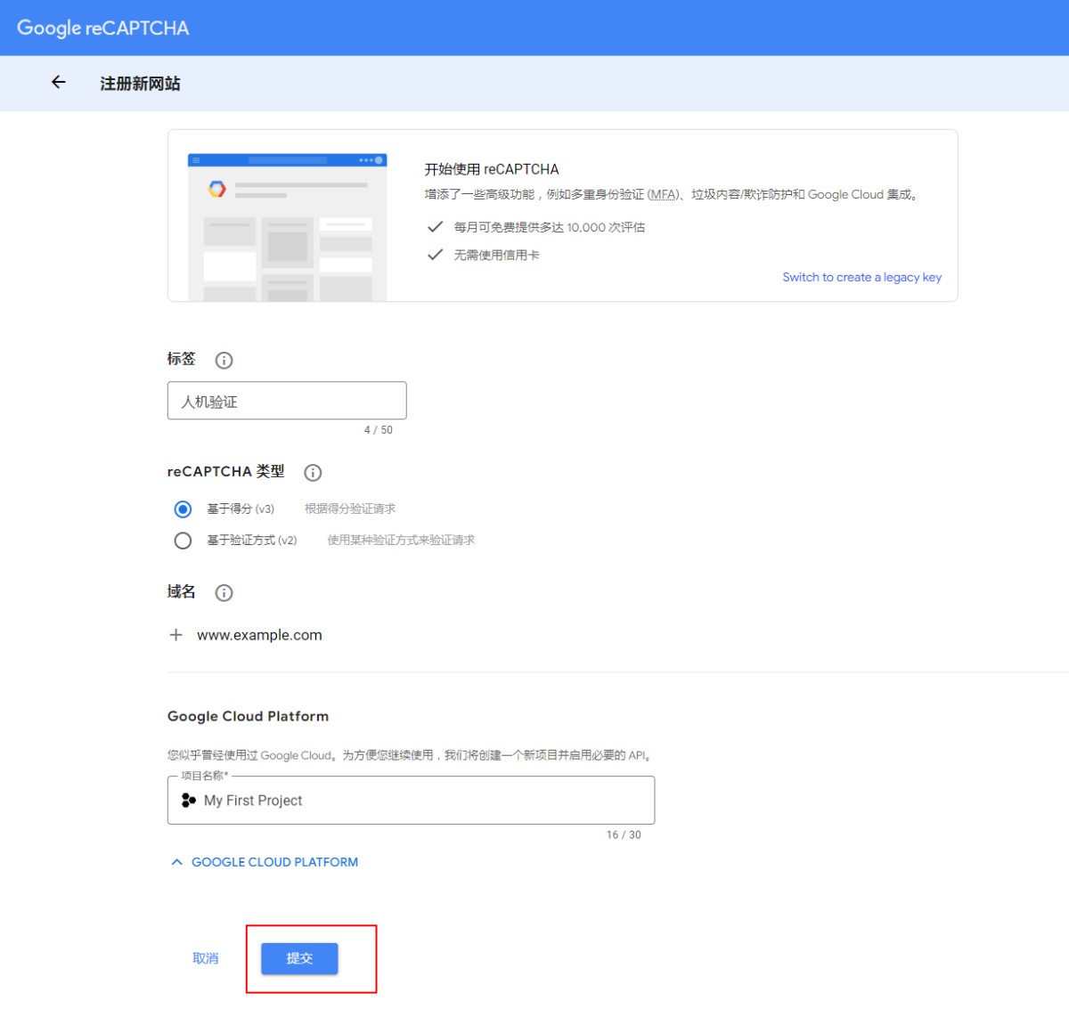Image resolution: width=1069 pixels, height=1017 pixels.
Task: Open Switch to create a legacy key link
Action: point(861,277)
